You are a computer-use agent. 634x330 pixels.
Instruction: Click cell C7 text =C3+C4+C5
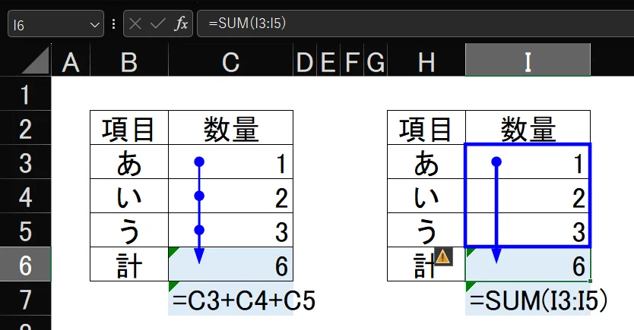pyautogui.click(x=243, y=300)
